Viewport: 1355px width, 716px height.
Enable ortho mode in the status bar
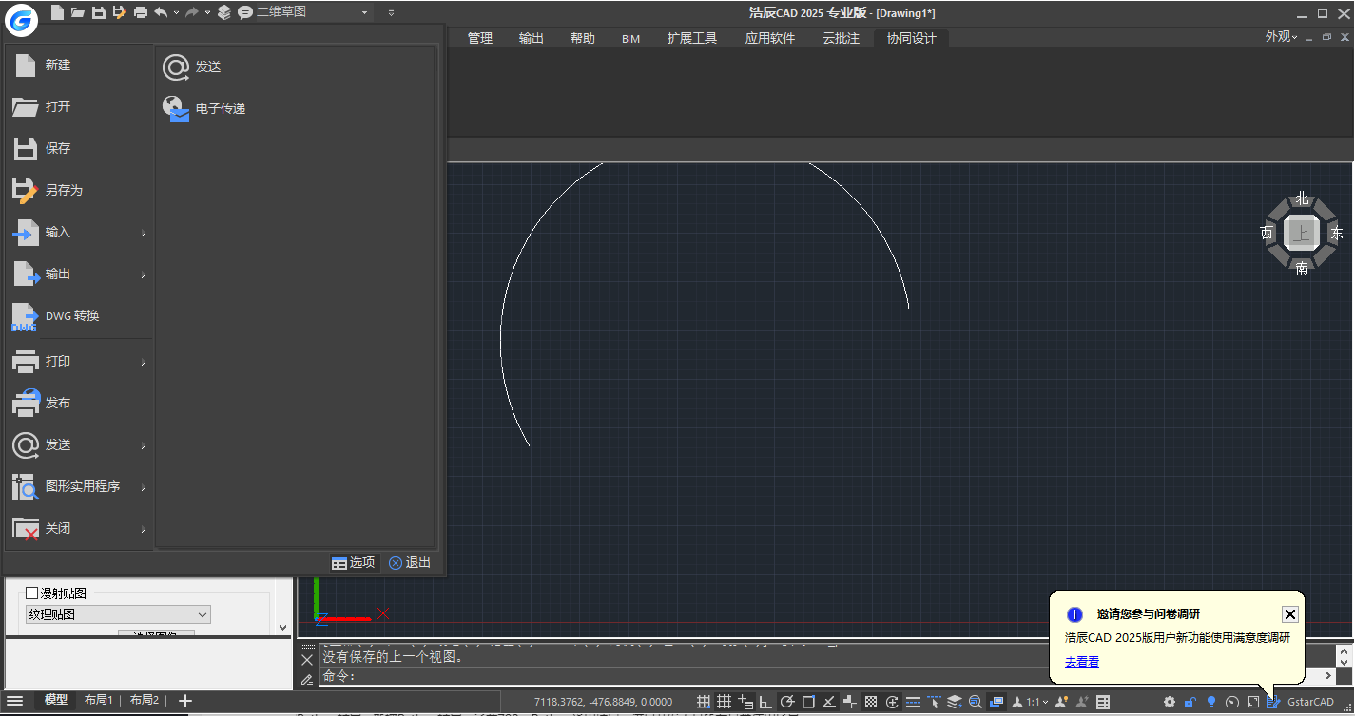coord(765,702)
